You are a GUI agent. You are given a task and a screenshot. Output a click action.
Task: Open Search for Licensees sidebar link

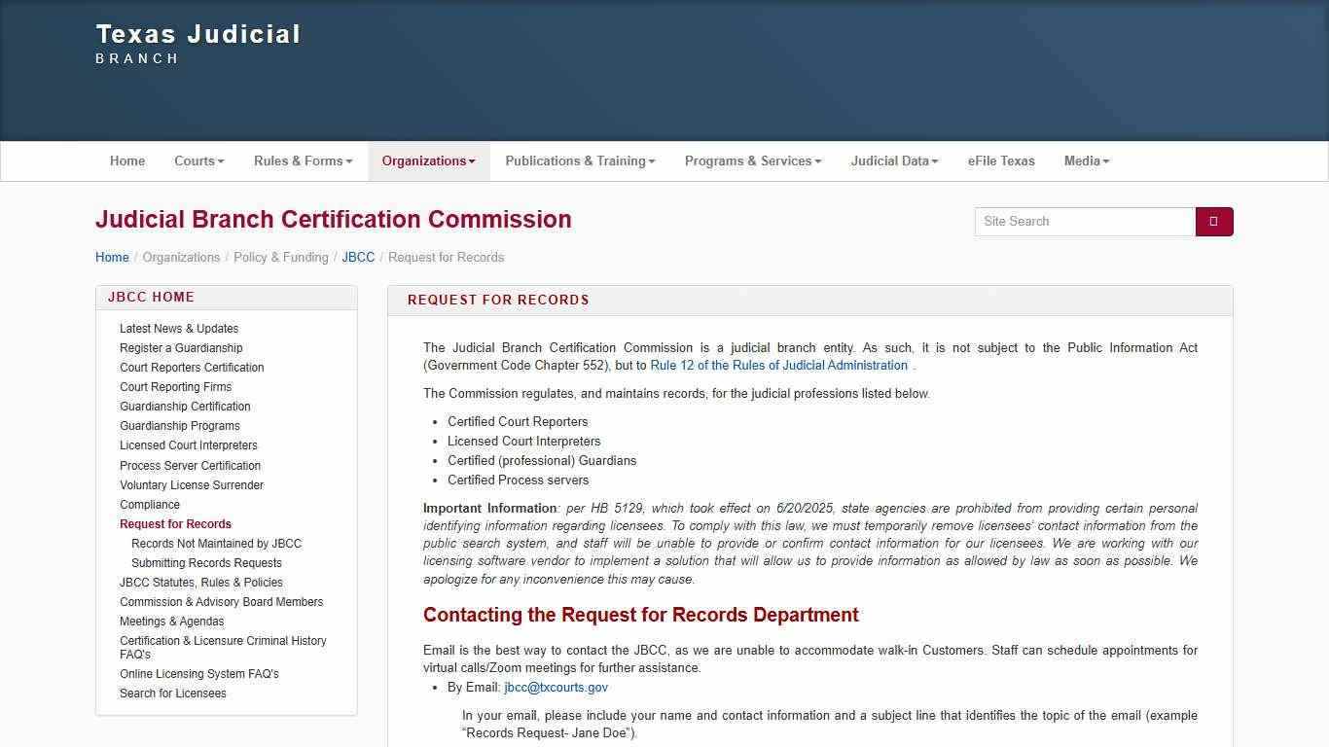[173, 694]
